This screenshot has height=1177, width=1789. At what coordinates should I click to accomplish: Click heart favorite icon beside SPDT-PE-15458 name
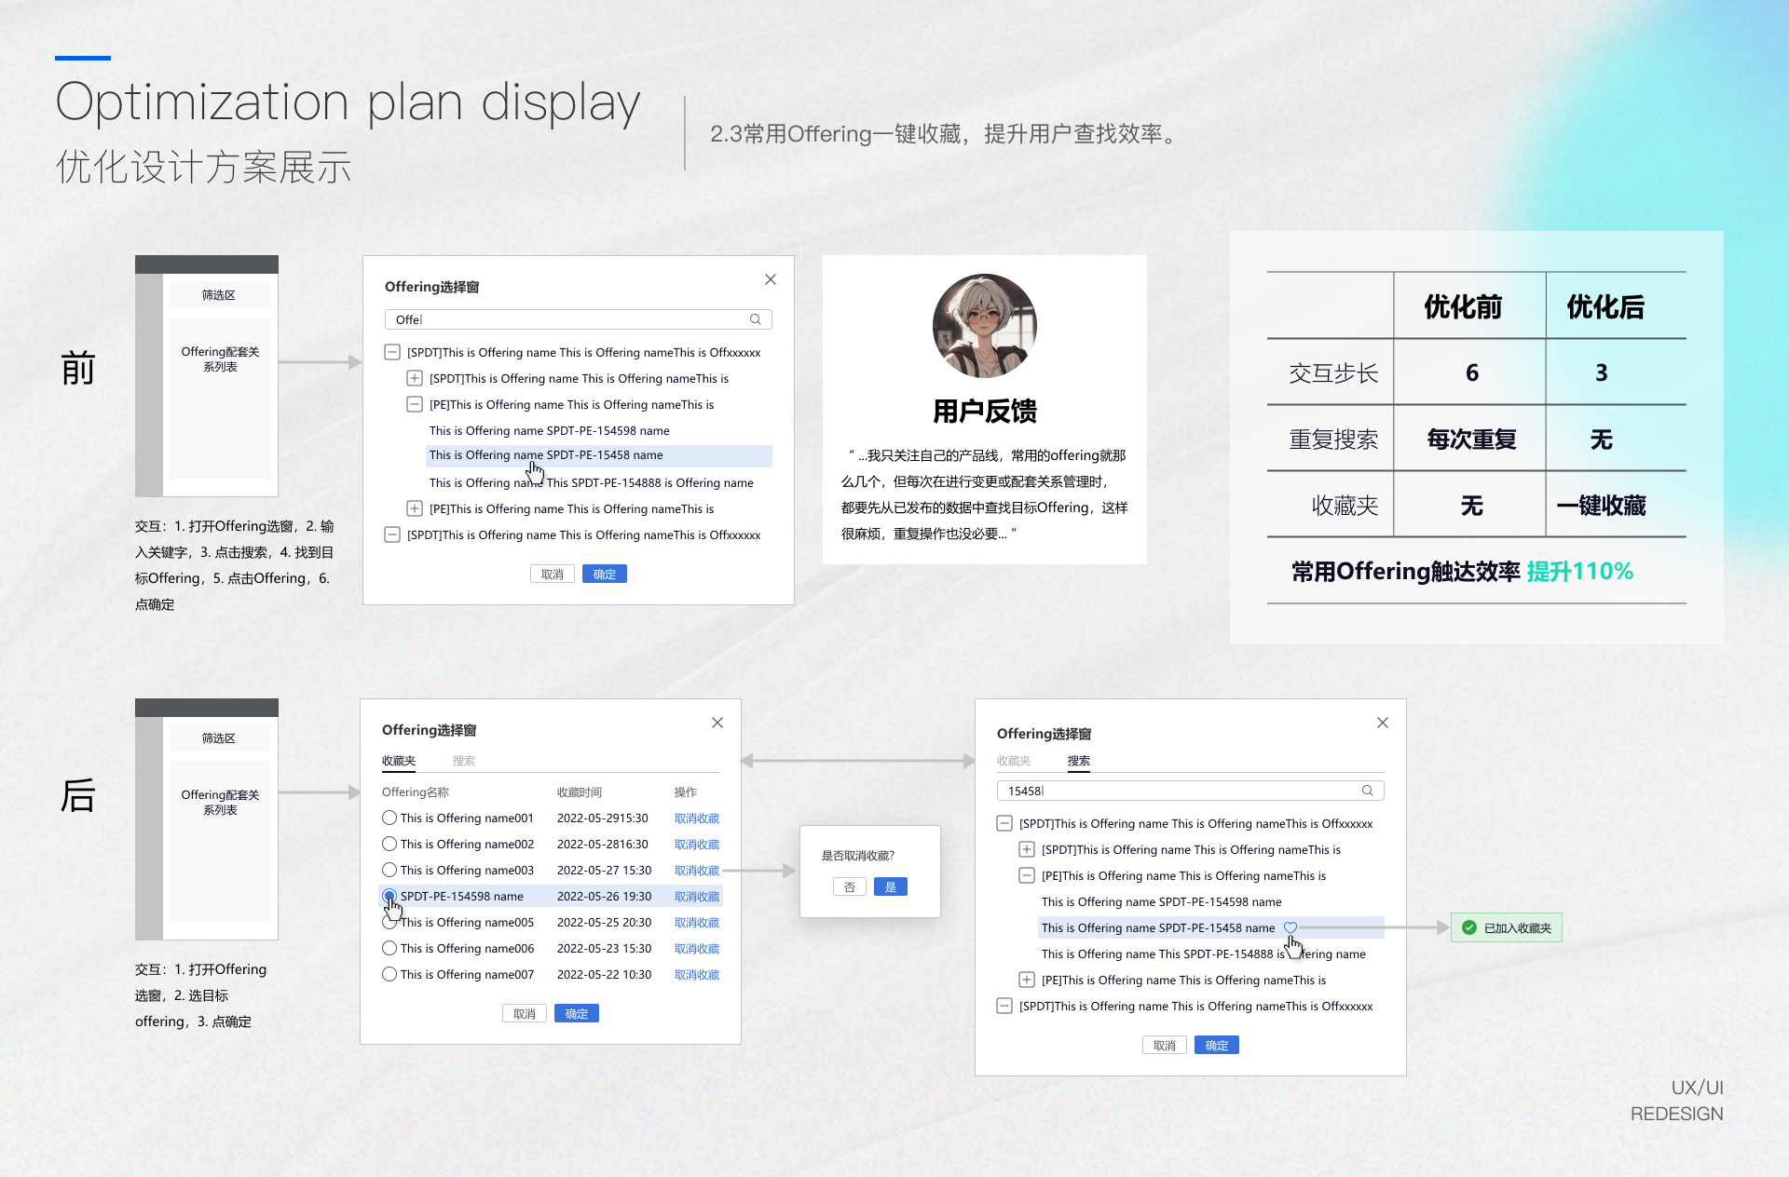point(1291,927)
